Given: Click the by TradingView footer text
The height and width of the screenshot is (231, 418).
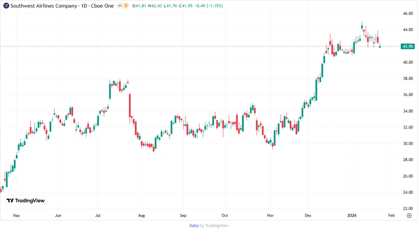Looking at the screenshot, I should coord(214,225).
